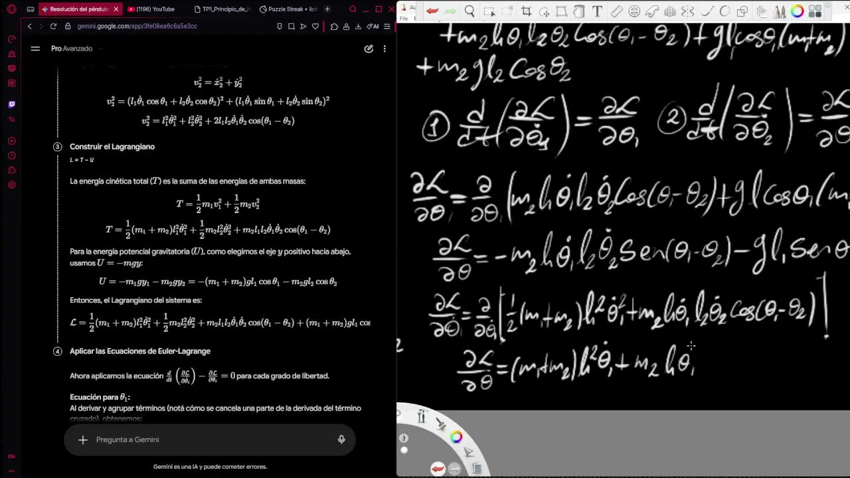Enable the Ellipse guide tool
This screenshot has width=850, height=478.
[x=634, y=11]
